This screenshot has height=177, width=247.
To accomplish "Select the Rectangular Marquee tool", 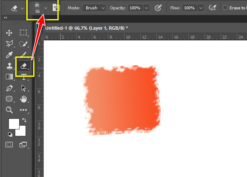I will pos(23,33).
